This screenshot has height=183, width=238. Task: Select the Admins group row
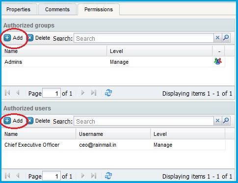tap(113, 62)
